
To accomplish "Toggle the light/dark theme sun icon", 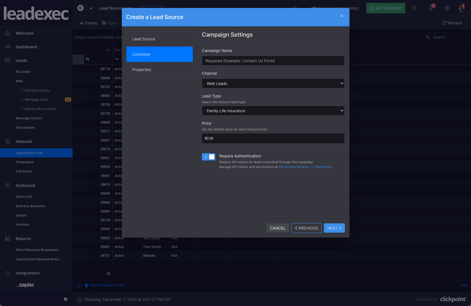I will (x=415, y=8).
